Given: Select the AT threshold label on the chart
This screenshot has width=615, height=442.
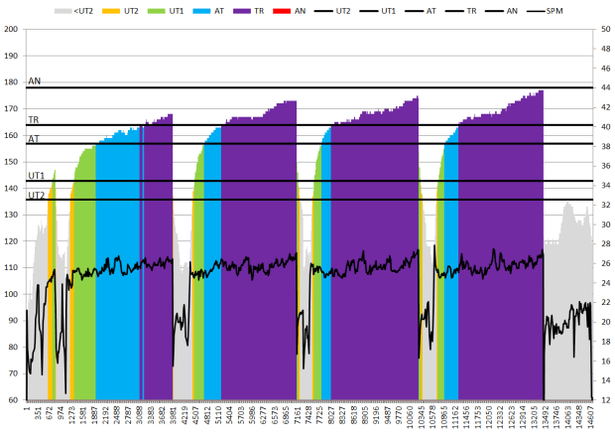Looking at the screenshot, I should click(x=34, y=139).
